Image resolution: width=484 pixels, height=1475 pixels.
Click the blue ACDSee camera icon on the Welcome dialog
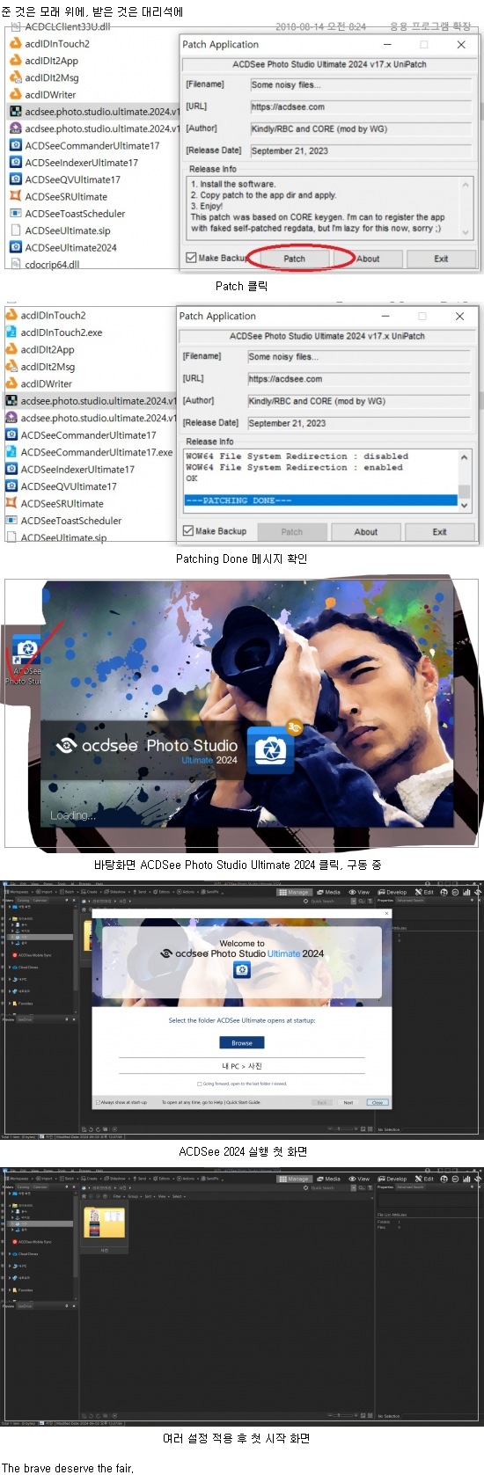(242, 969)
